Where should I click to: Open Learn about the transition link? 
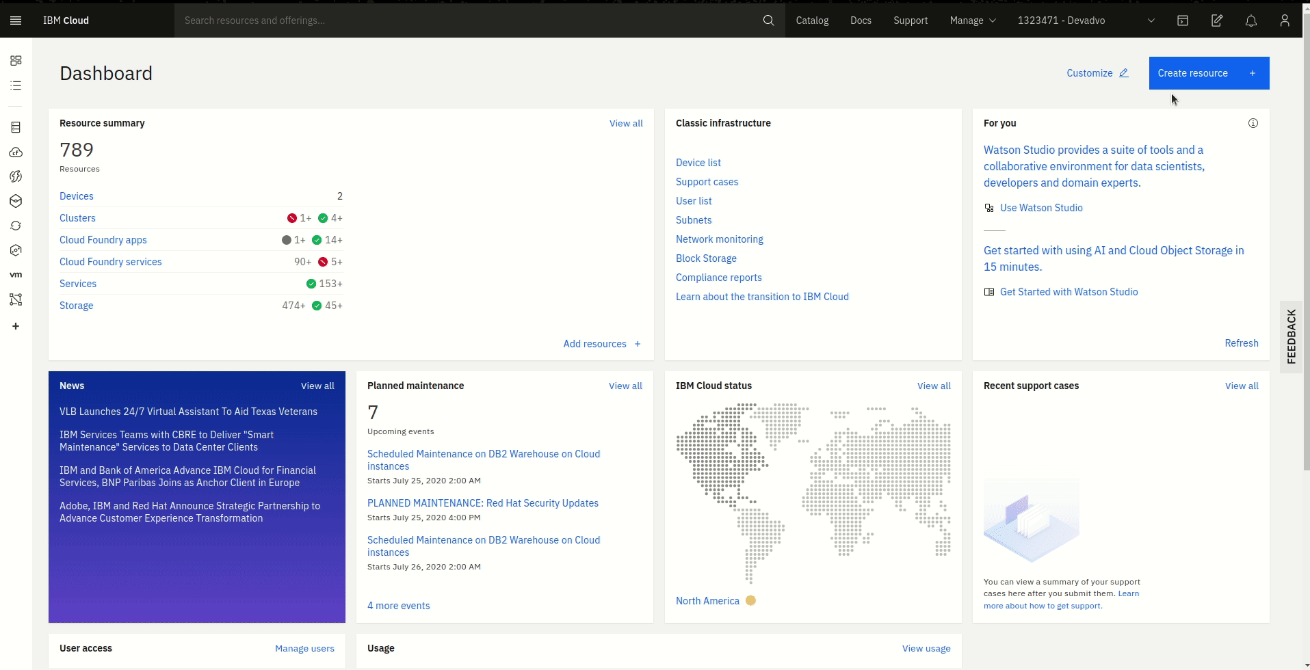pos(762,297)
